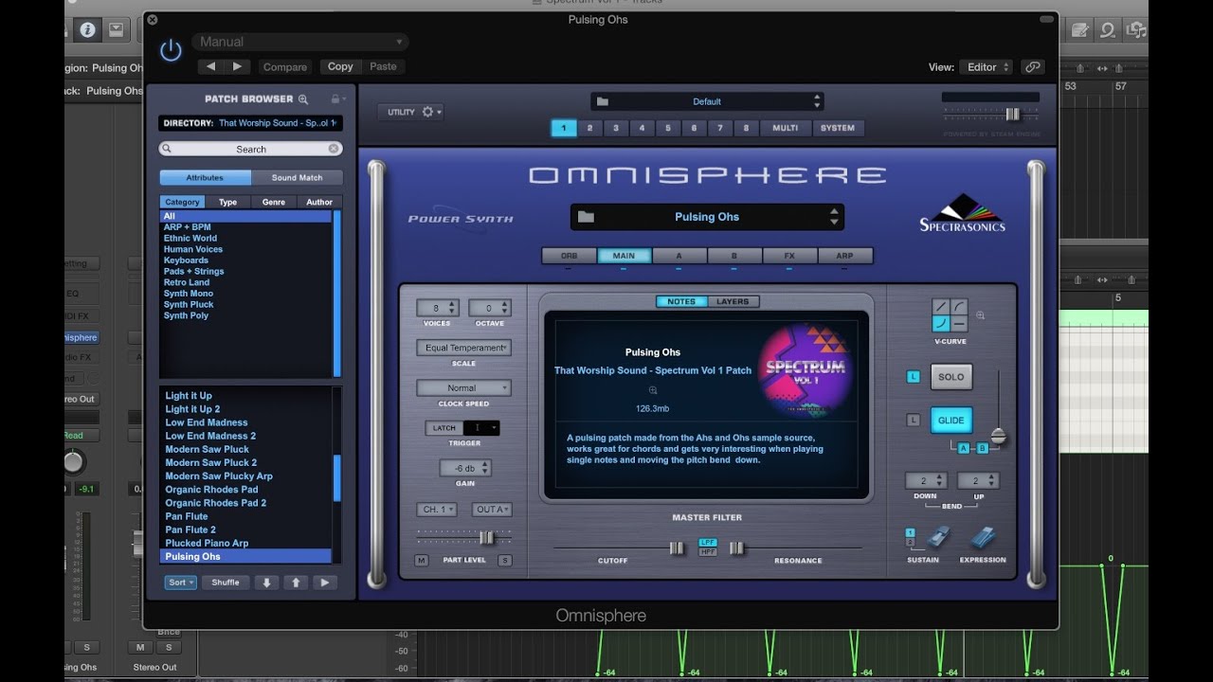1213x682 pixels.
Task: Click the Compare button
Action: tap(284, 67)
